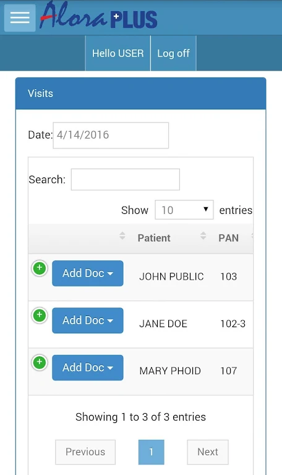The image size is (282, 475).
Task: Select the Hello USER menu item
Action: click(118, 53)
